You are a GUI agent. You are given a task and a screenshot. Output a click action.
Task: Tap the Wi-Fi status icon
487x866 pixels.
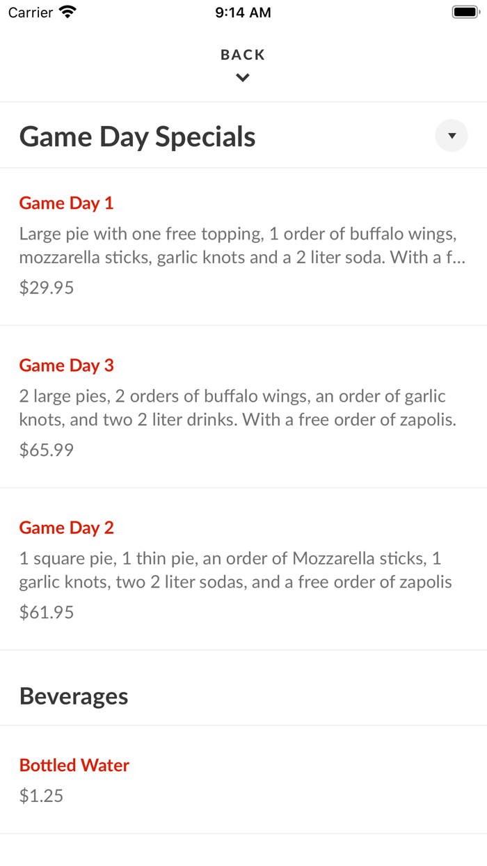[x=67, y=11]
